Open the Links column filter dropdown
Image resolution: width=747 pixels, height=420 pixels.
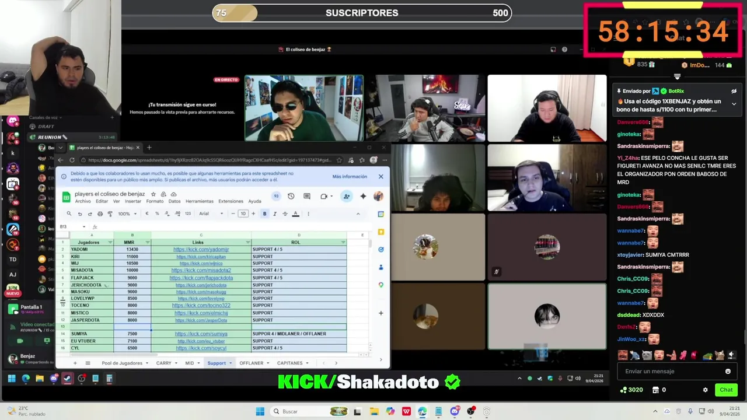[x=247, y=242]
